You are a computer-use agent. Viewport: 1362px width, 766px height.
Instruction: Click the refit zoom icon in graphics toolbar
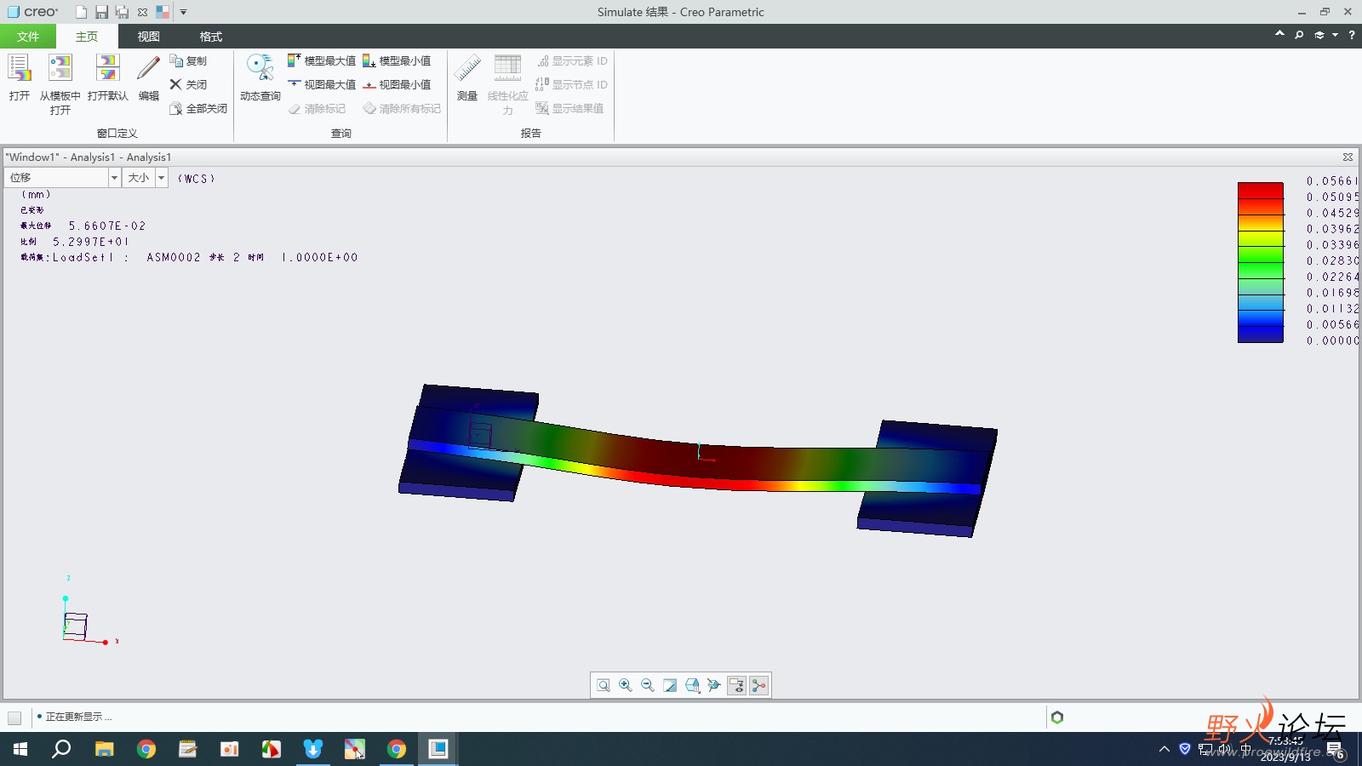[604, 685]
